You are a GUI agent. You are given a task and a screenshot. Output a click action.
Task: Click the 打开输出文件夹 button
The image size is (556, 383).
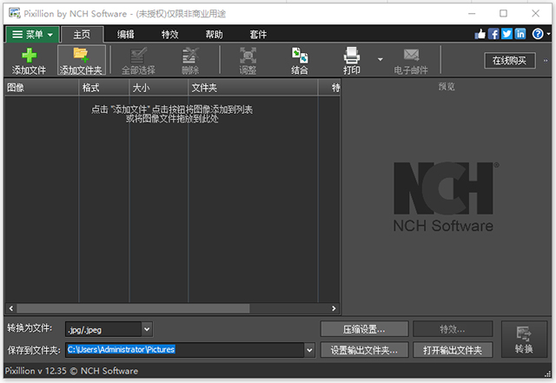pyautogui.click(x=453, y=350)
